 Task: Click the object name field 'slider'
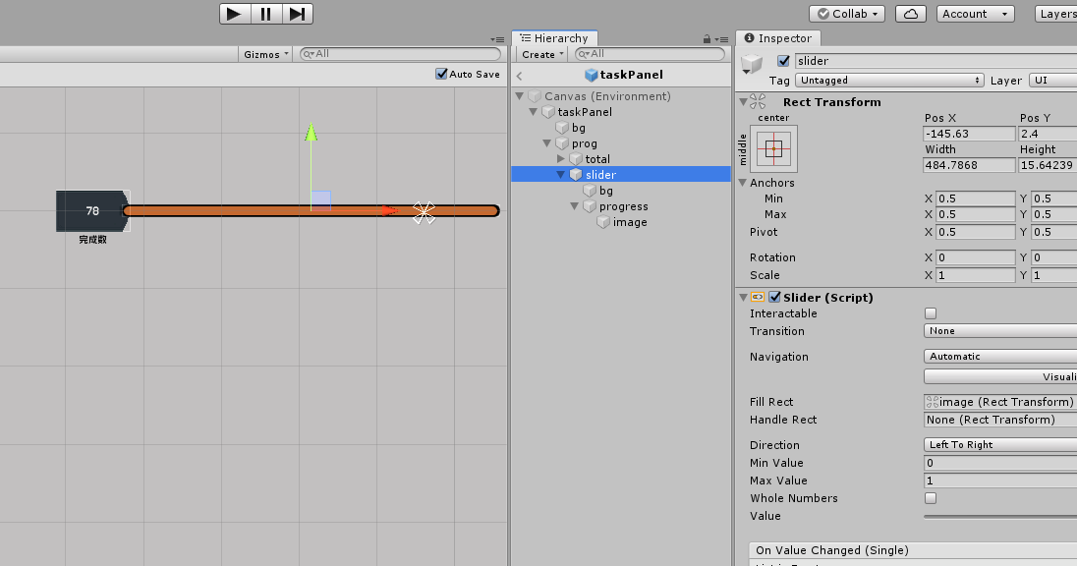(x=935, y=61)
